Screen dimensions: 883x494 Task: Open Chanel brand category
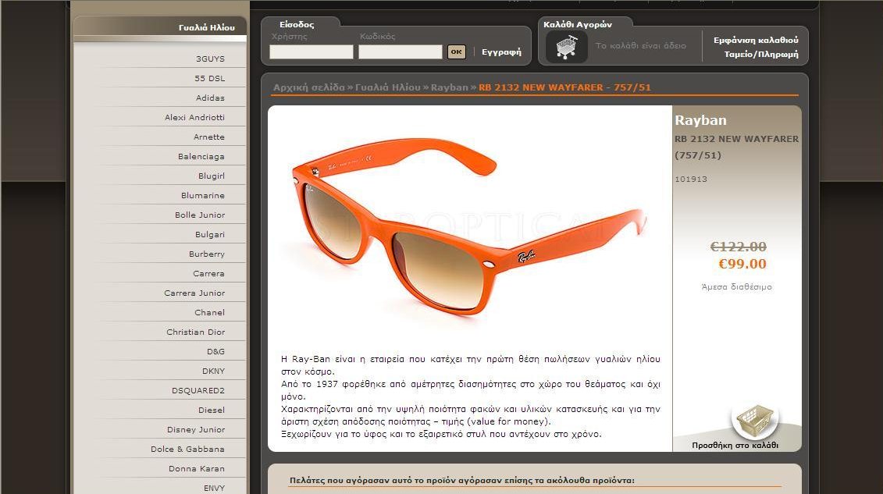tap(209, 313)
